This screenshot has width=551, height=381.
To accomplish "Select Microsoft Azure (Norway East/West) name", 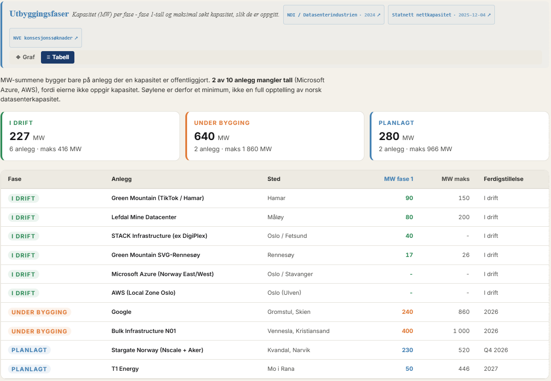I will click(x=163, y=274).
